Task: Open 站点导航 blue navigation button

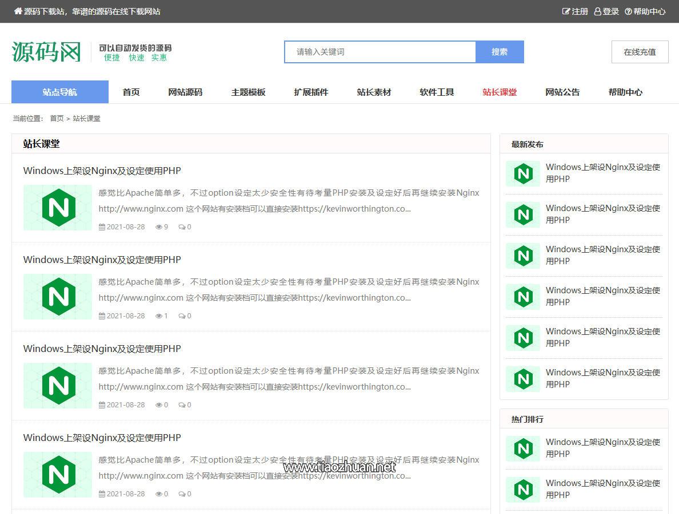Action: 60,92
